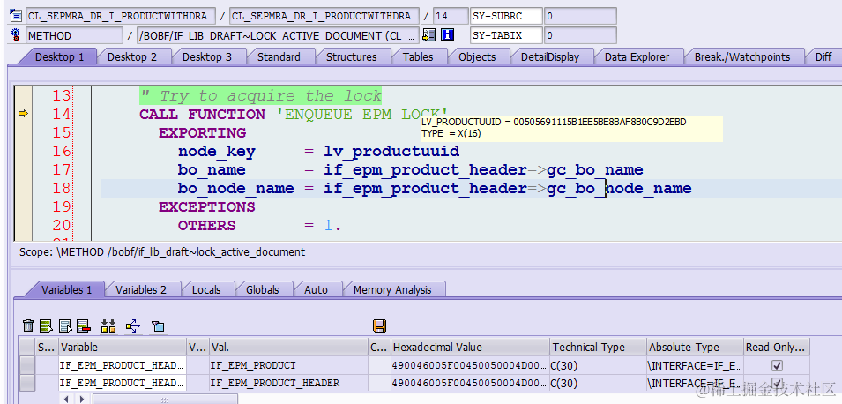Click the first class name field

click(x=120, y=16)
